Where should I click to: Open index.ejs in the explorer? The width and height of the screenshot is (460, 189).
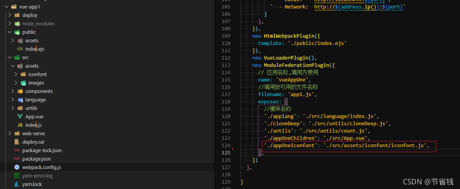tap(35, 49)
